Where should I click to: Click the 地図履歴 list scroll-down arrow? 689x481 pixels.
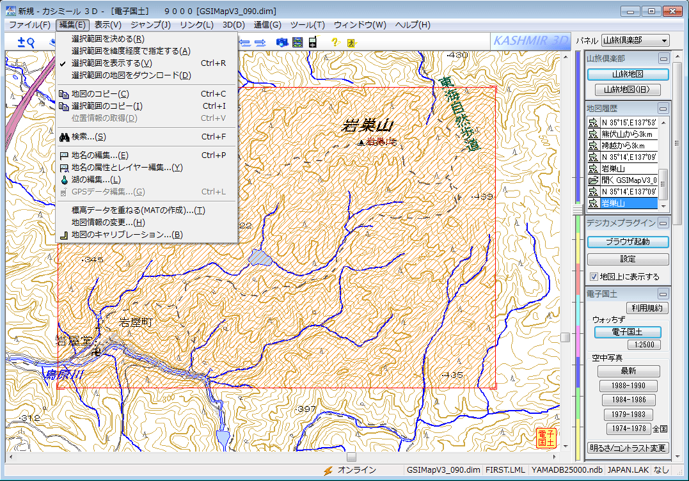663,205
